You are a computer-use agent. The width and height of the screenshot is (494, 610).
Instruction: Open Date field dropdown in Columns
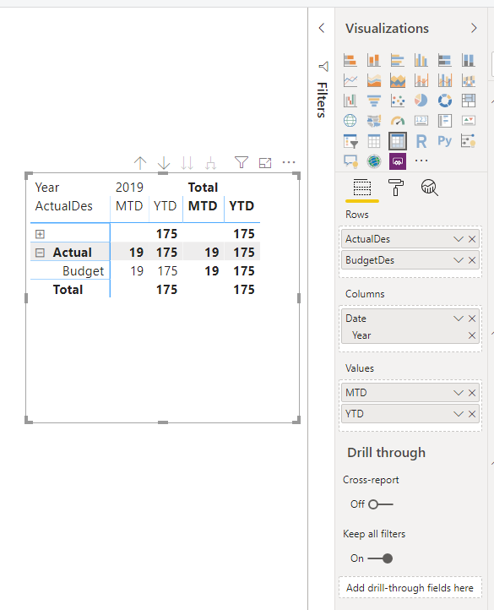(x=459, y=319)
